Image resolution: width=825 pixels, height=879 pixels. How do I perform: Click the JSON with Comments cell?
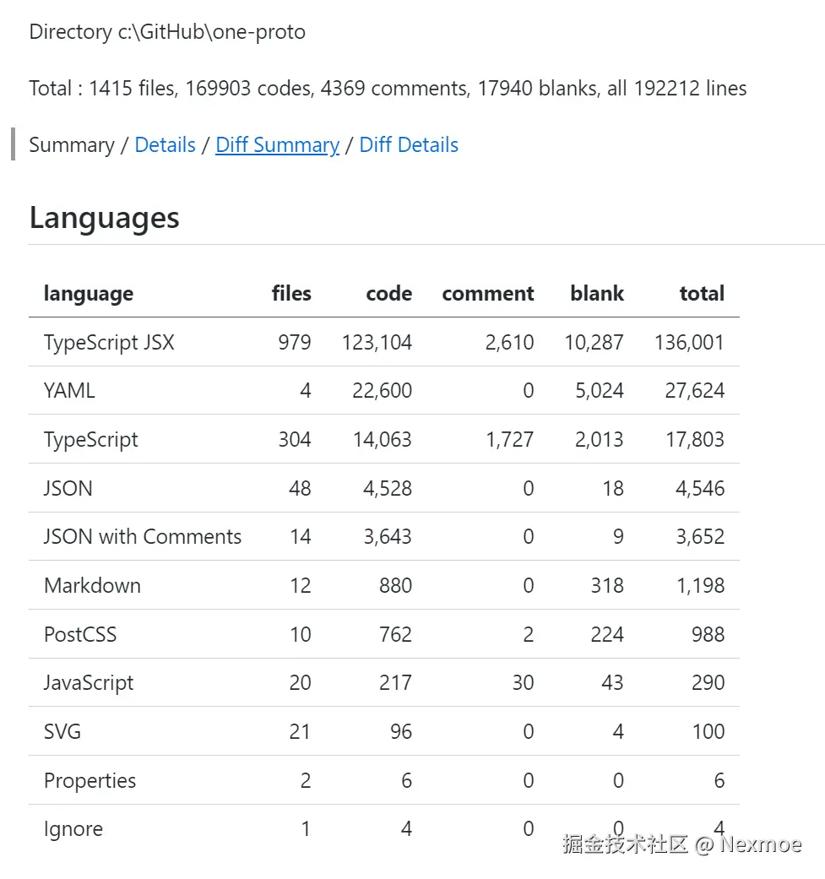pyautogui.click(x=143, y=537)
